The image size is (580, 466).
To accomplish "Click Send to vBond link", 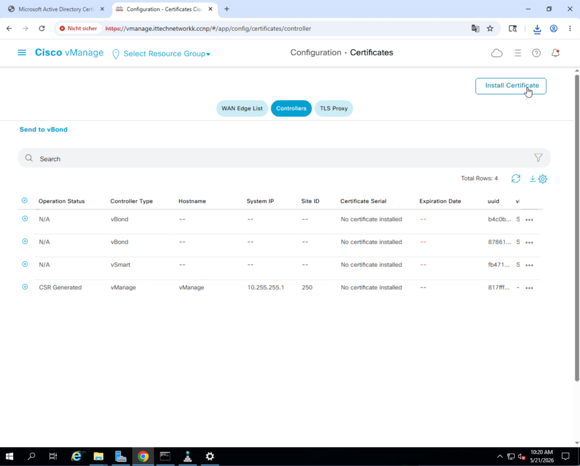I will tap(44, 129).
